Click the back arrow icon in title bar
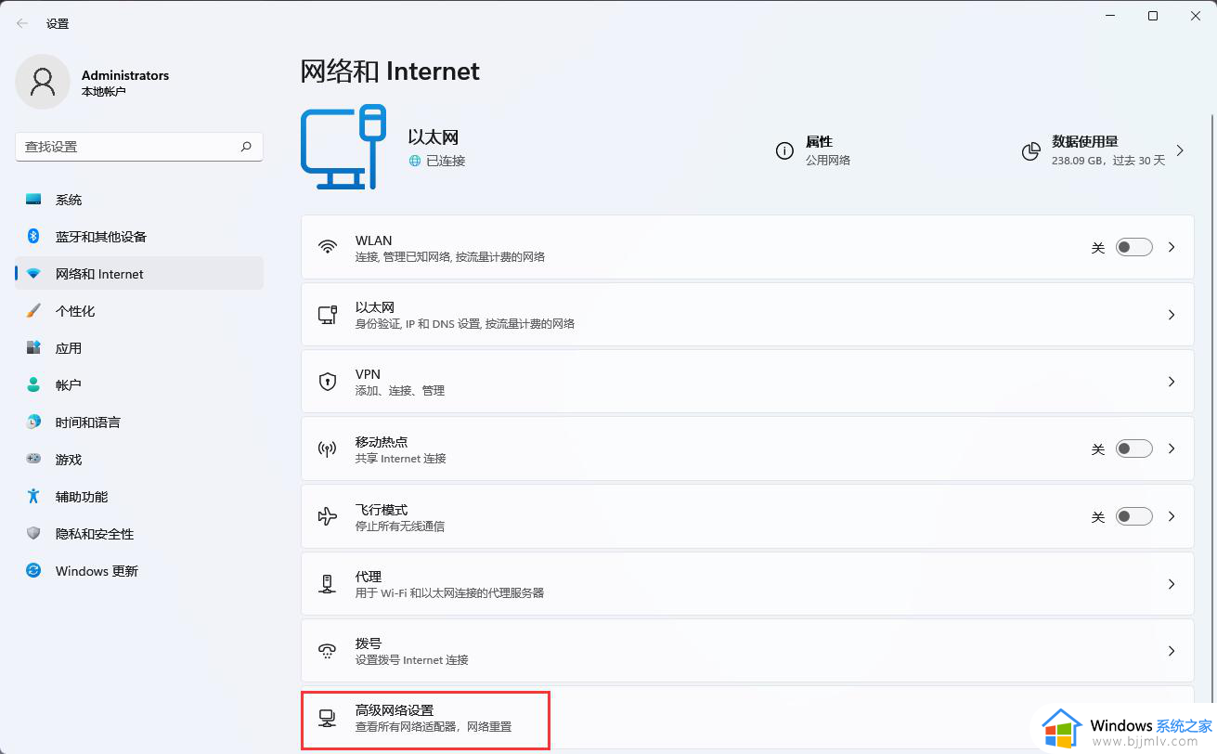 point(22,23)
